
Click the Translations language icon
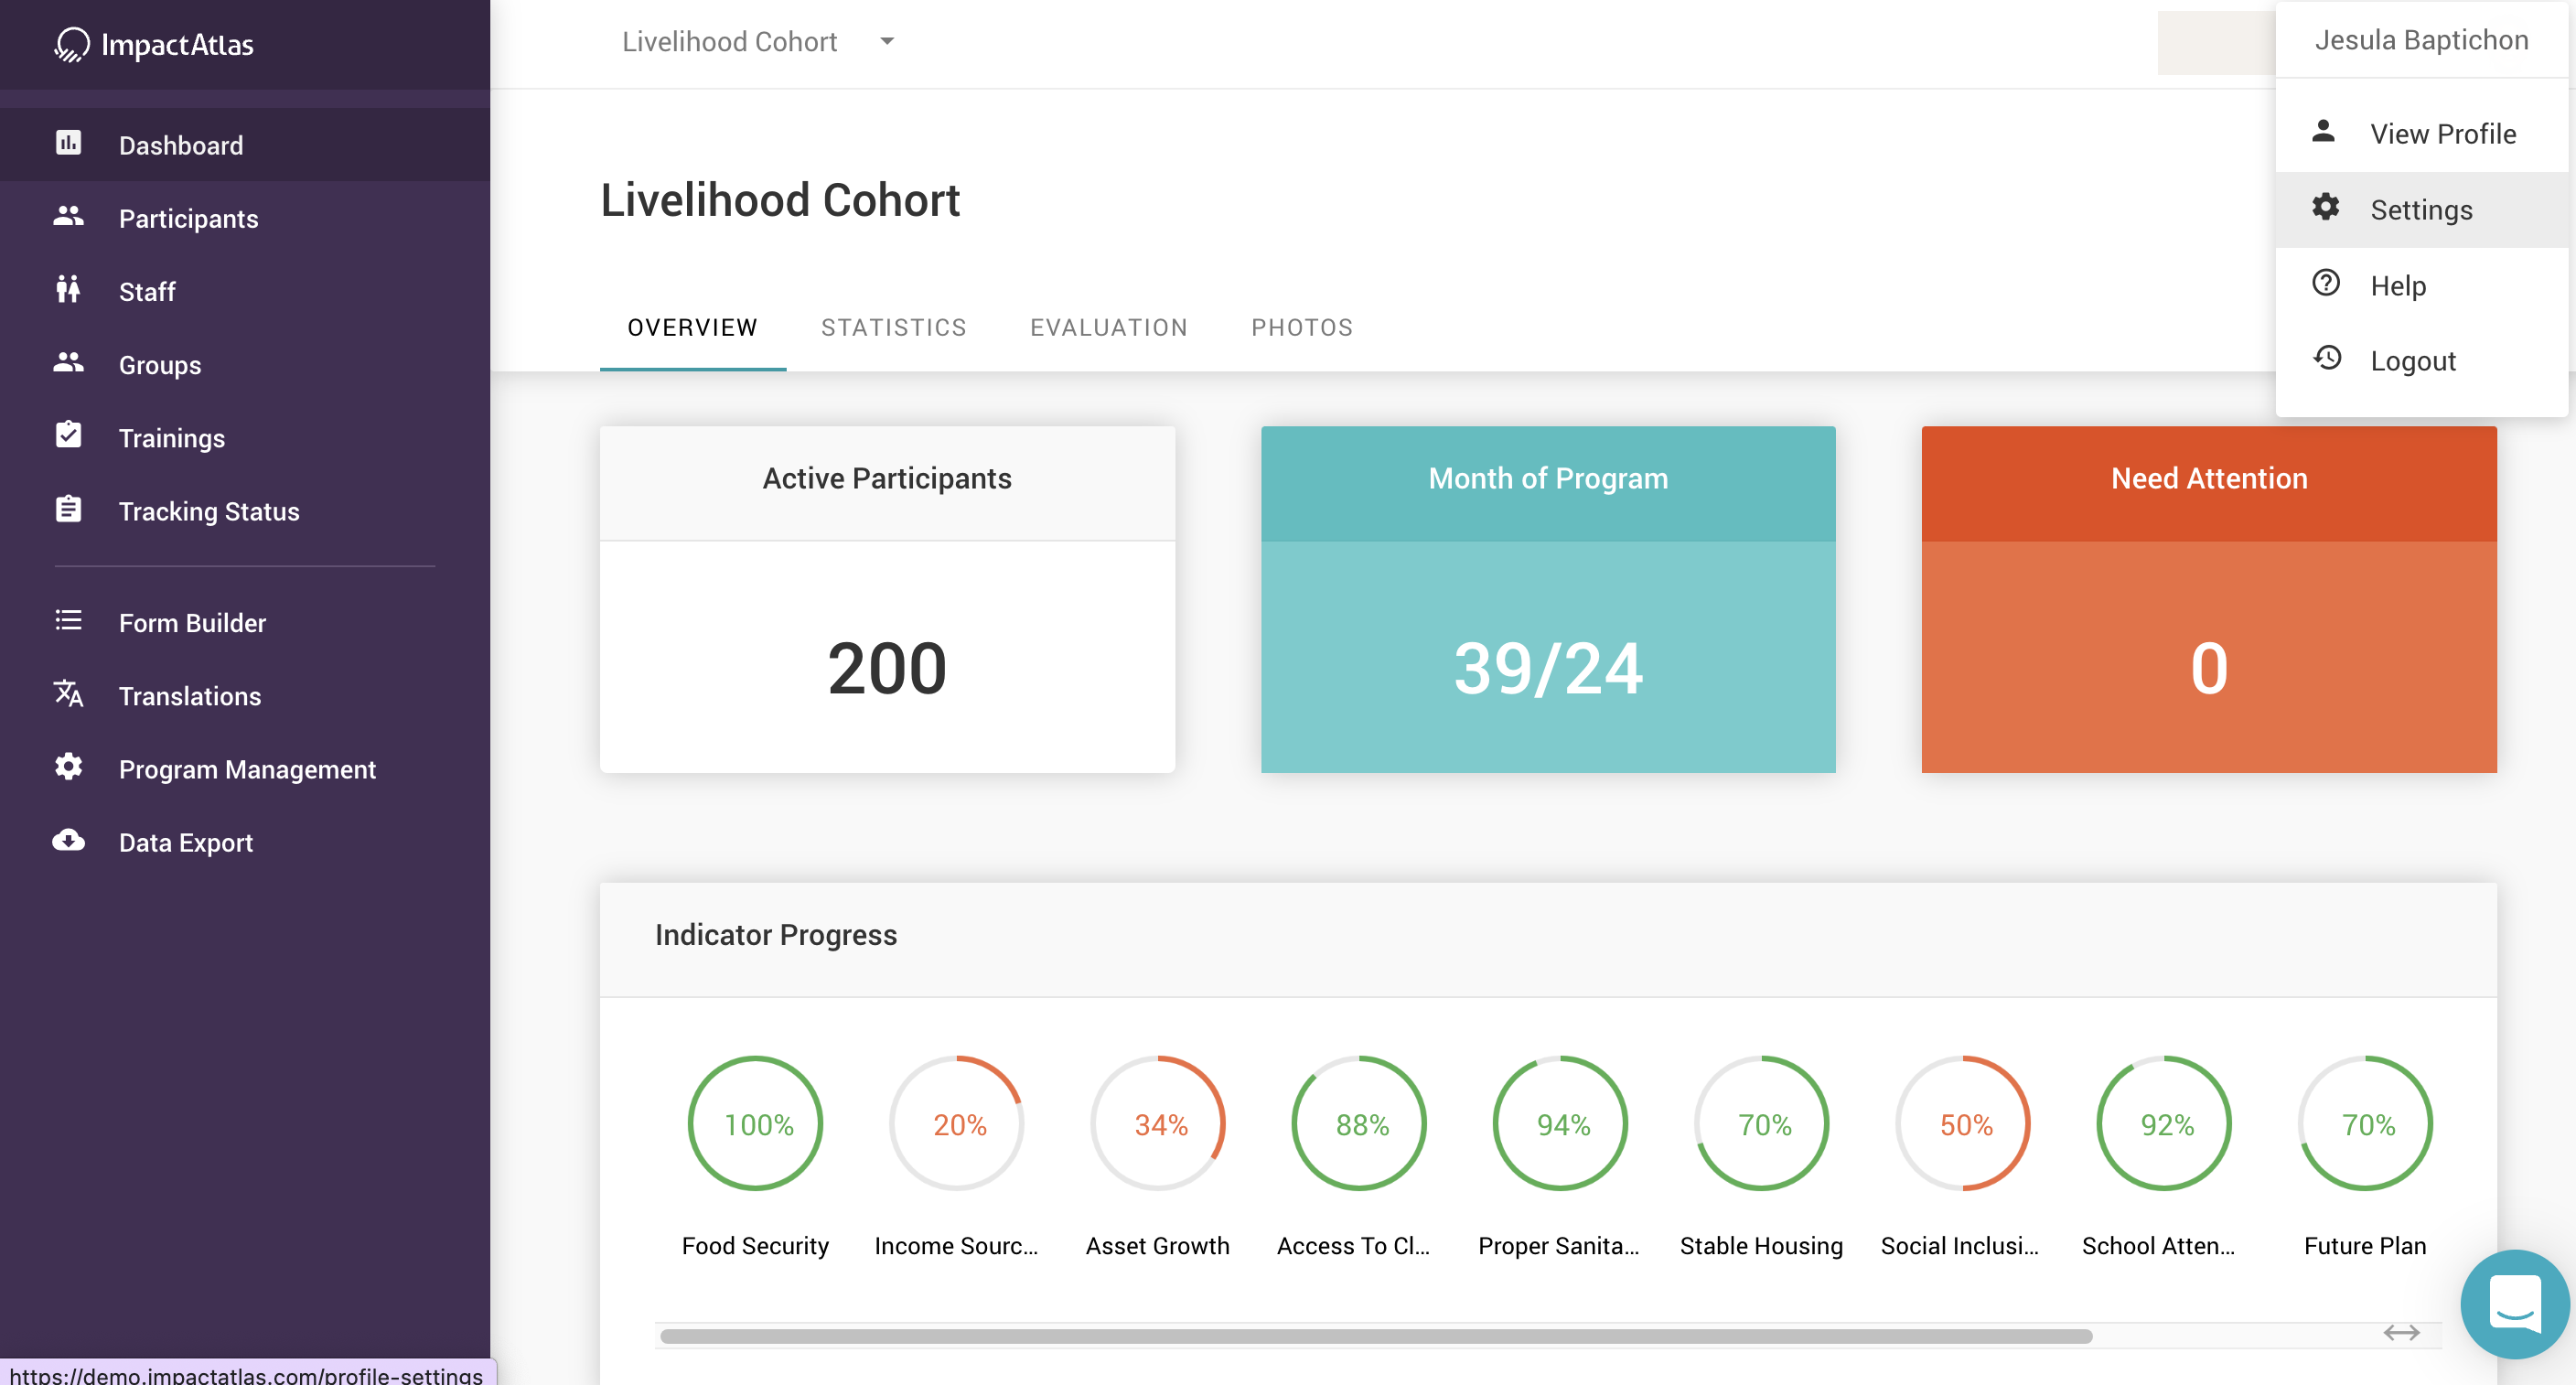68,694
